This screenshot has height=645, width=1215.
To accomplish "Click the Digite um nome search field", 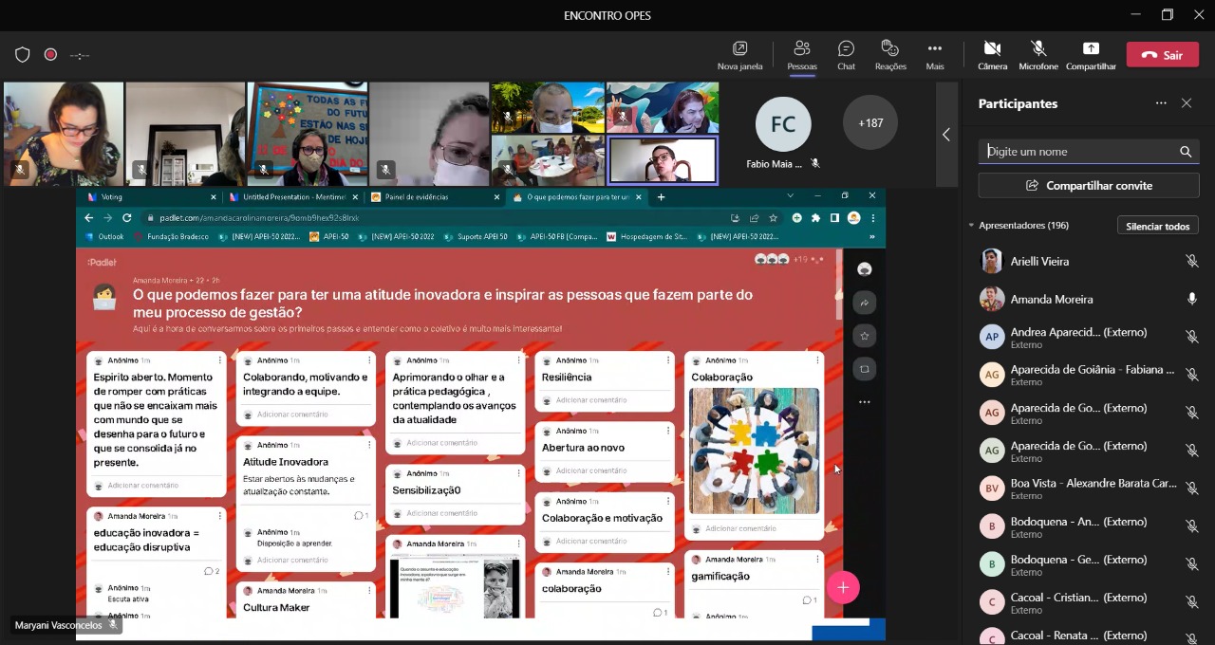I will click(x=1078, y=152).
